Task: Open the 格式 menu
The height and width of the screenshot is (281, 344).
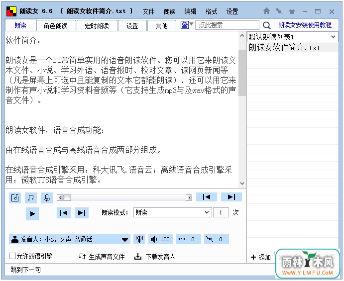Action: [211, 11]
